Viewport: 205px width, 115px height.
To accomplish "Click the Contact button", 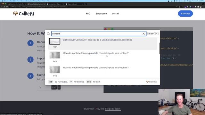I will tap(185, 13).
